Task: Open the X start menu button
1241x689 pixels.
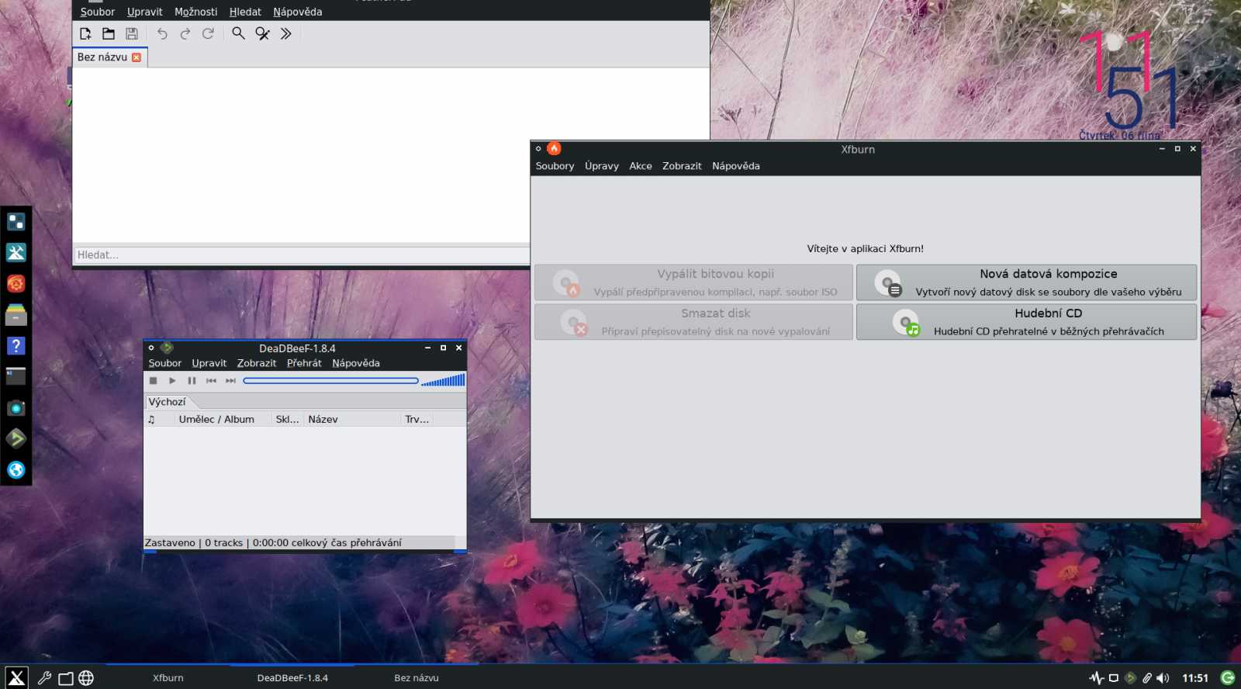Action: 16,677
